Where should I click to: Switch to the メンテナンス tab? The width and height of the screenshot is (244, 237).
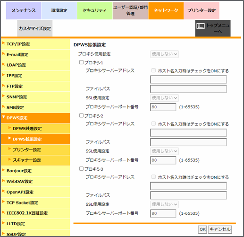24,11
